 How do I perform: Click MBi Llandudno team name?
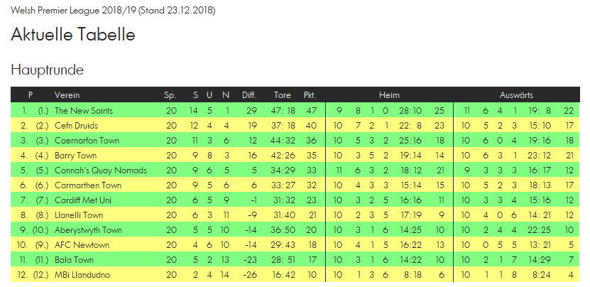coord(82,275)
